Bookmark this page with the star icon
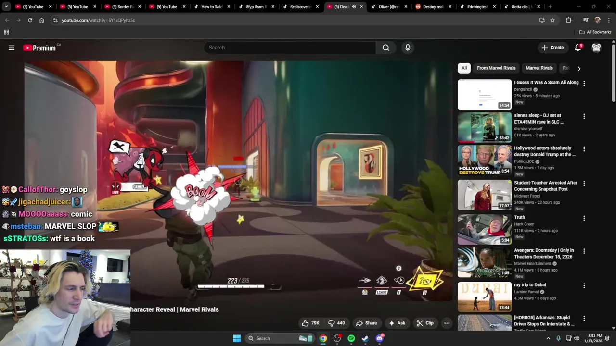The height and width of the screenshot is (346, 616). point(552,20)
